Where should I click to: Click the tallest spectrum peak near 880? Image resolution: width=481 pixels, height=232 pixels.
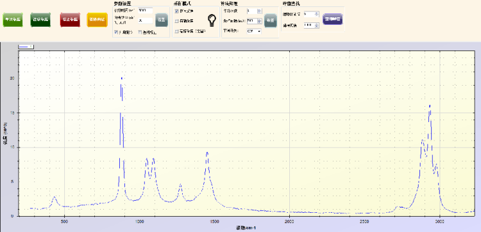[122, 78]
